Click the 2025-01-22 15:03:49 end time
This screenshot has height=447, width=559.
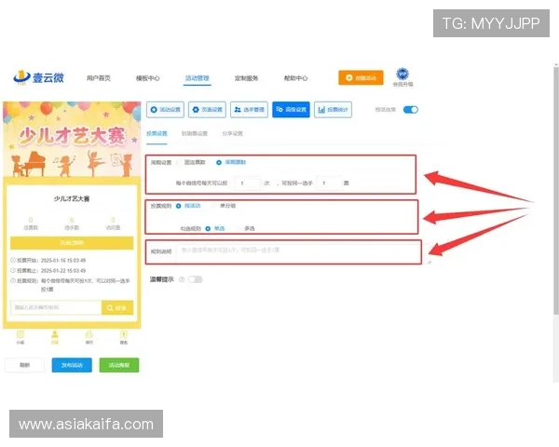click(63, 271)
